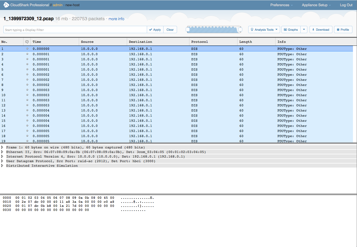Click the annotation icon in packet 8 row
The width and height of the screenshot is (357, 247).
click(27, 85)
